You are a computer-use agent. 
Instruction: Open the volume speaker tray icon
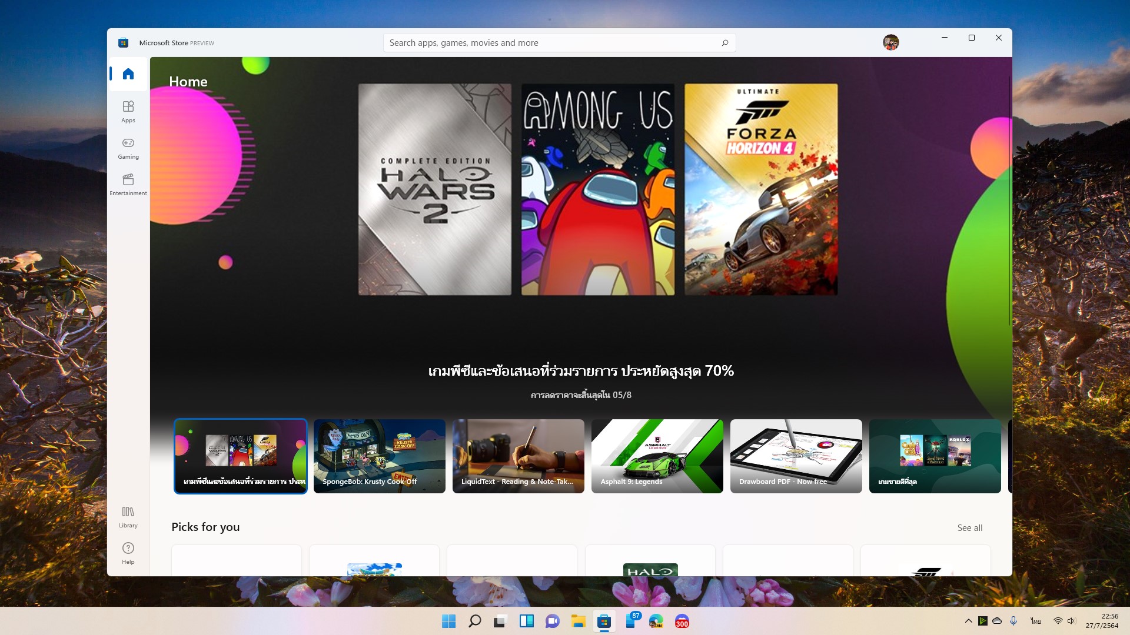pos(1071,621)
